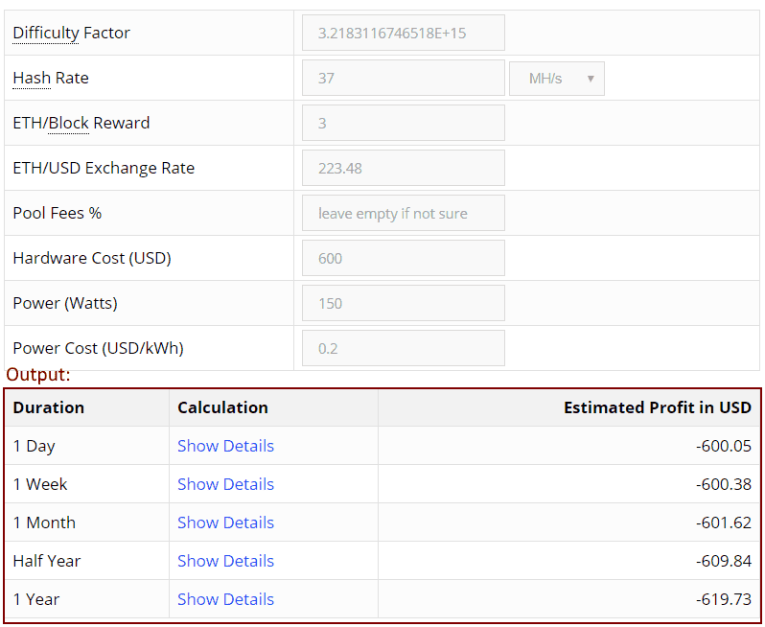The image size is (765, 627).
Task: Click the Power Cost (USD/kWh) field
Action: [x=403, y=348]
